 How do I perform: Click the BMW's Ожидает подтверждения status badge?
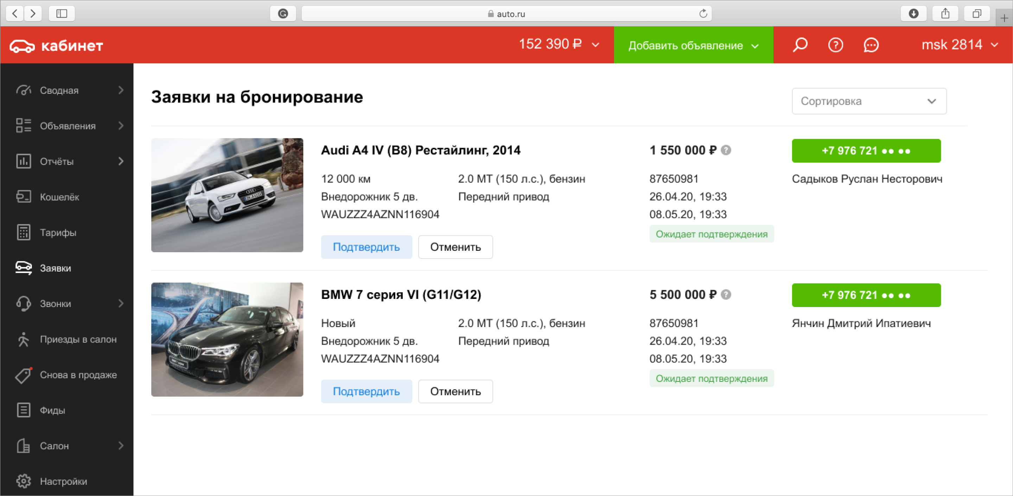711,379
